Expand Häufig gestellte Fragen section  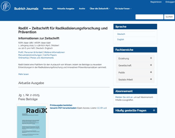tap(154, 110)
